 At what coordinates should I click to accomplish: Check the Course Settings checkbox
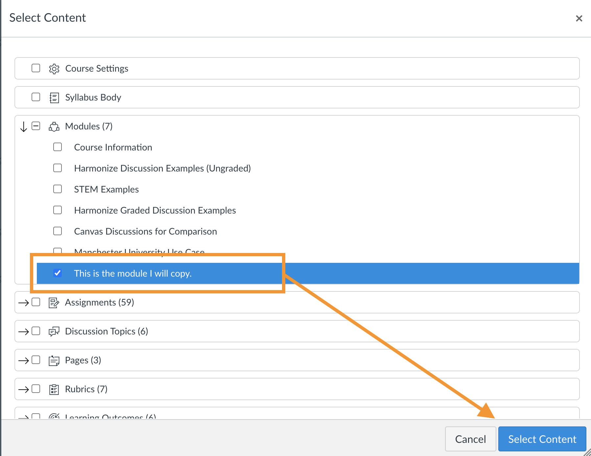click(x=36, y=68)
